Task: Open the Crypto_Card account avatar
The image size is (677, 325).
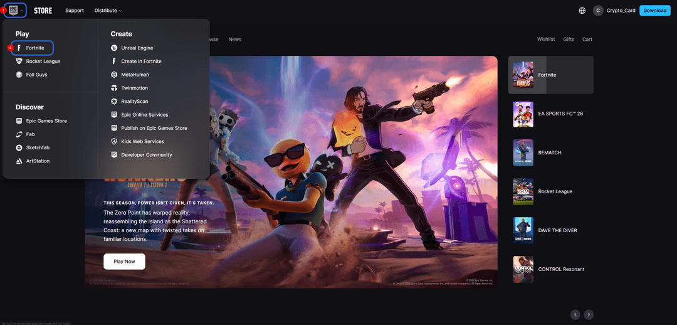Action: pos(598,11)
